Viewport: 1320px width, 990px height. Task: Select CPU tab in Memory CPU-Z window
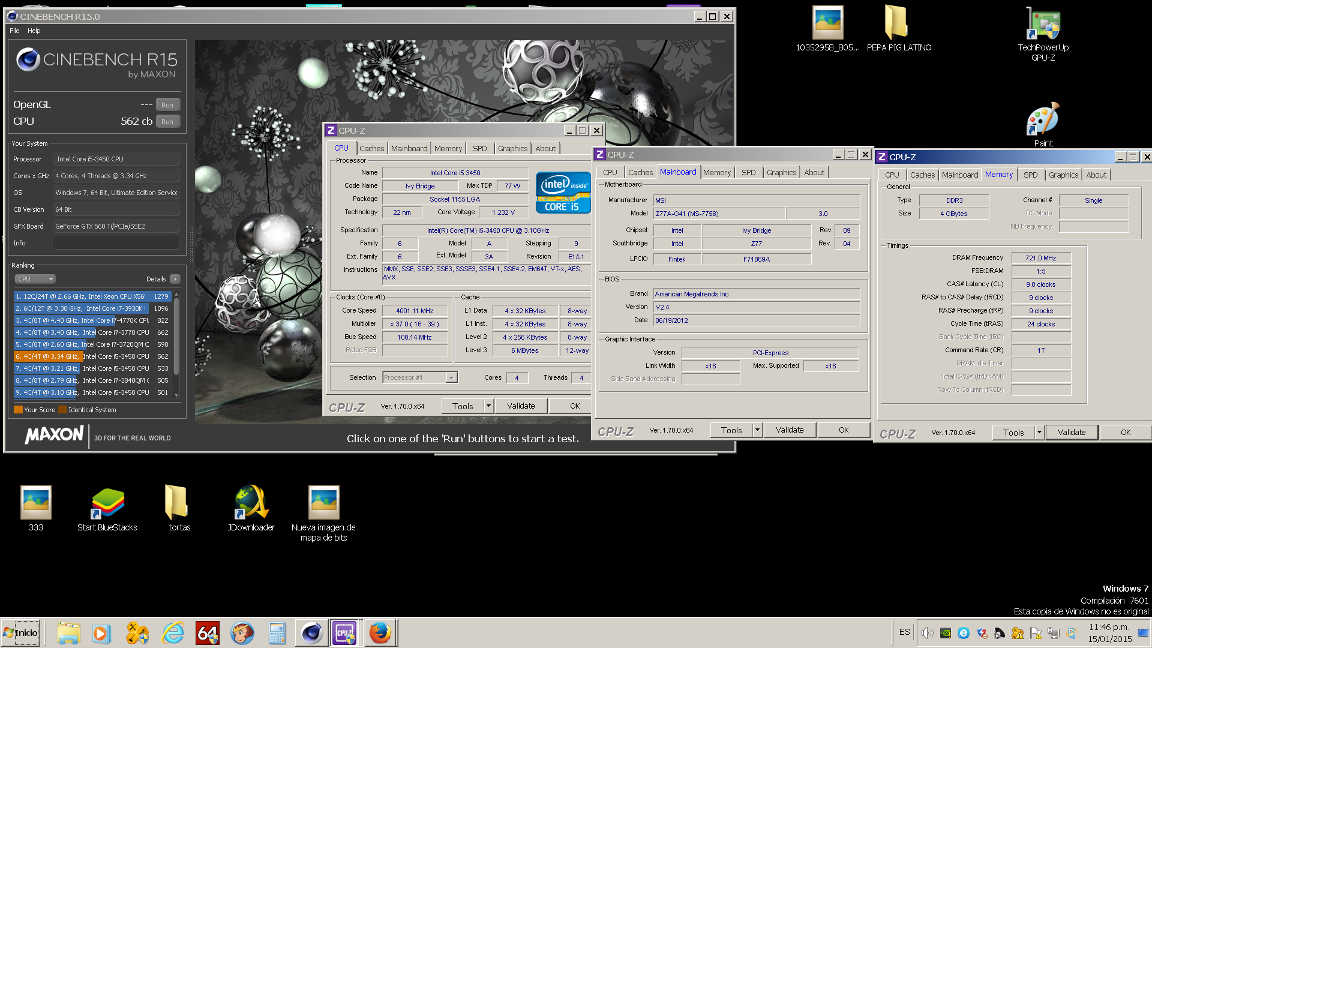(x=892, y=175)
